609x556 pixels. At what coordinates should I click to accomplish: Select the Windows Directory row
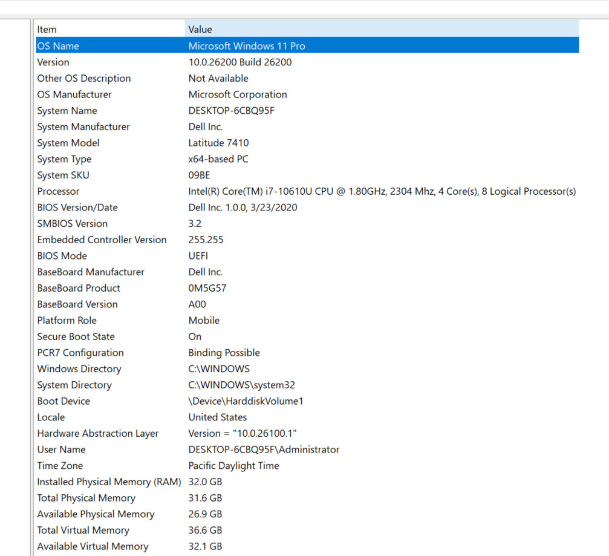click(x=307, y=368)
